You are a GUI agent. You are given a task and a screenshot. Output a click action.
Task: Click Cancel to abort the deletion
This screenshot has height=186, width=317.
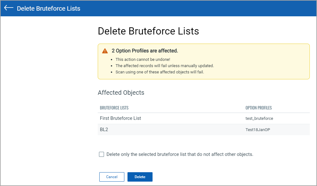pyautogui.click(x=112, y=177)
